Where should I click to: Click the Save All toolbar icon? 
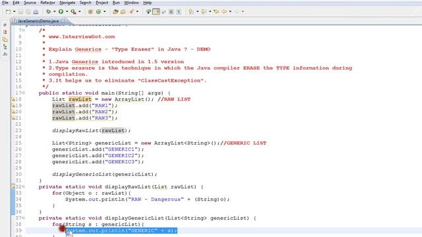point(28,12)
